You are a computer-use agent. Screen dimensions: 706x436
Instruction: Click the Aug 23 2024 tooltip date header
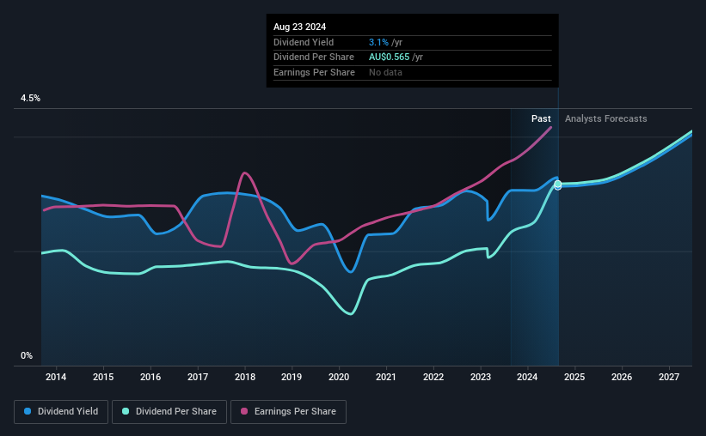pos(299,27)
